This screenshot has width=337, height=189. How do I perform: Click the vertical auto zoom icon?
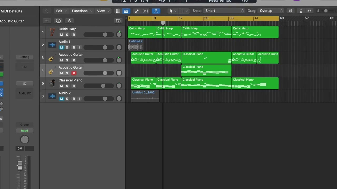click(301, 11)
